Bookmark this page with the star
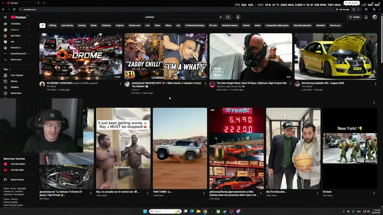The height and width of the screenshot is (215, 383). pyautogui.click(x=358, y=9)
